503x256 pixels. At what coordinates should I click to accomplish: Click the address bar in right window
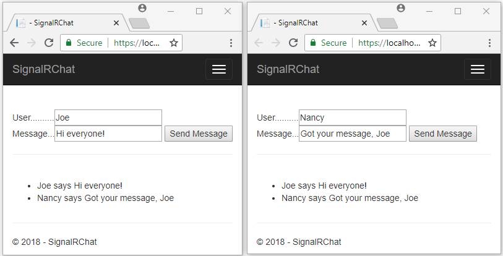372,43
